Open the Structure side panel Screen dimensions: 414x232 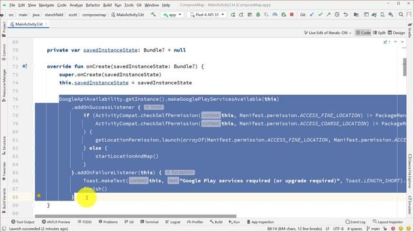4,145
